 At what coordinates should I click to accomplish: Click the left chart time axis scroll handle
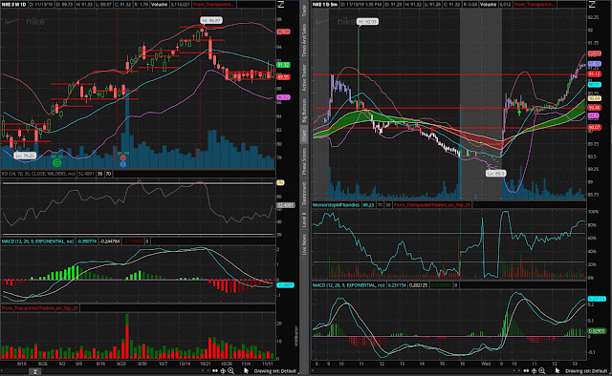(34, 371)
